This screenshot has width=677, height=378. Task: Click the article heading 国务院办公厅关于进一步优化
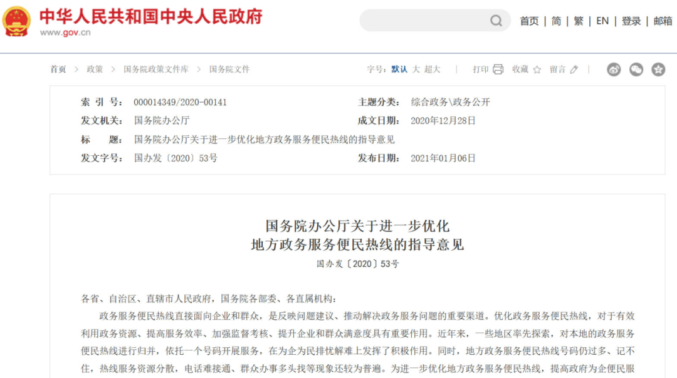(x=357, y=226)
